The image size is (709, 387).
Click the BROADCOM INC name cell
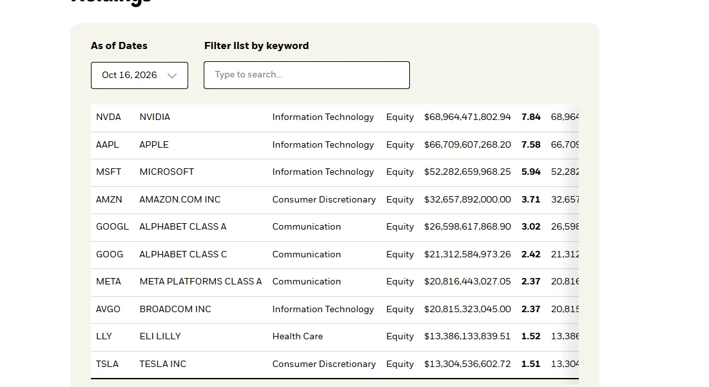point(175,309)
